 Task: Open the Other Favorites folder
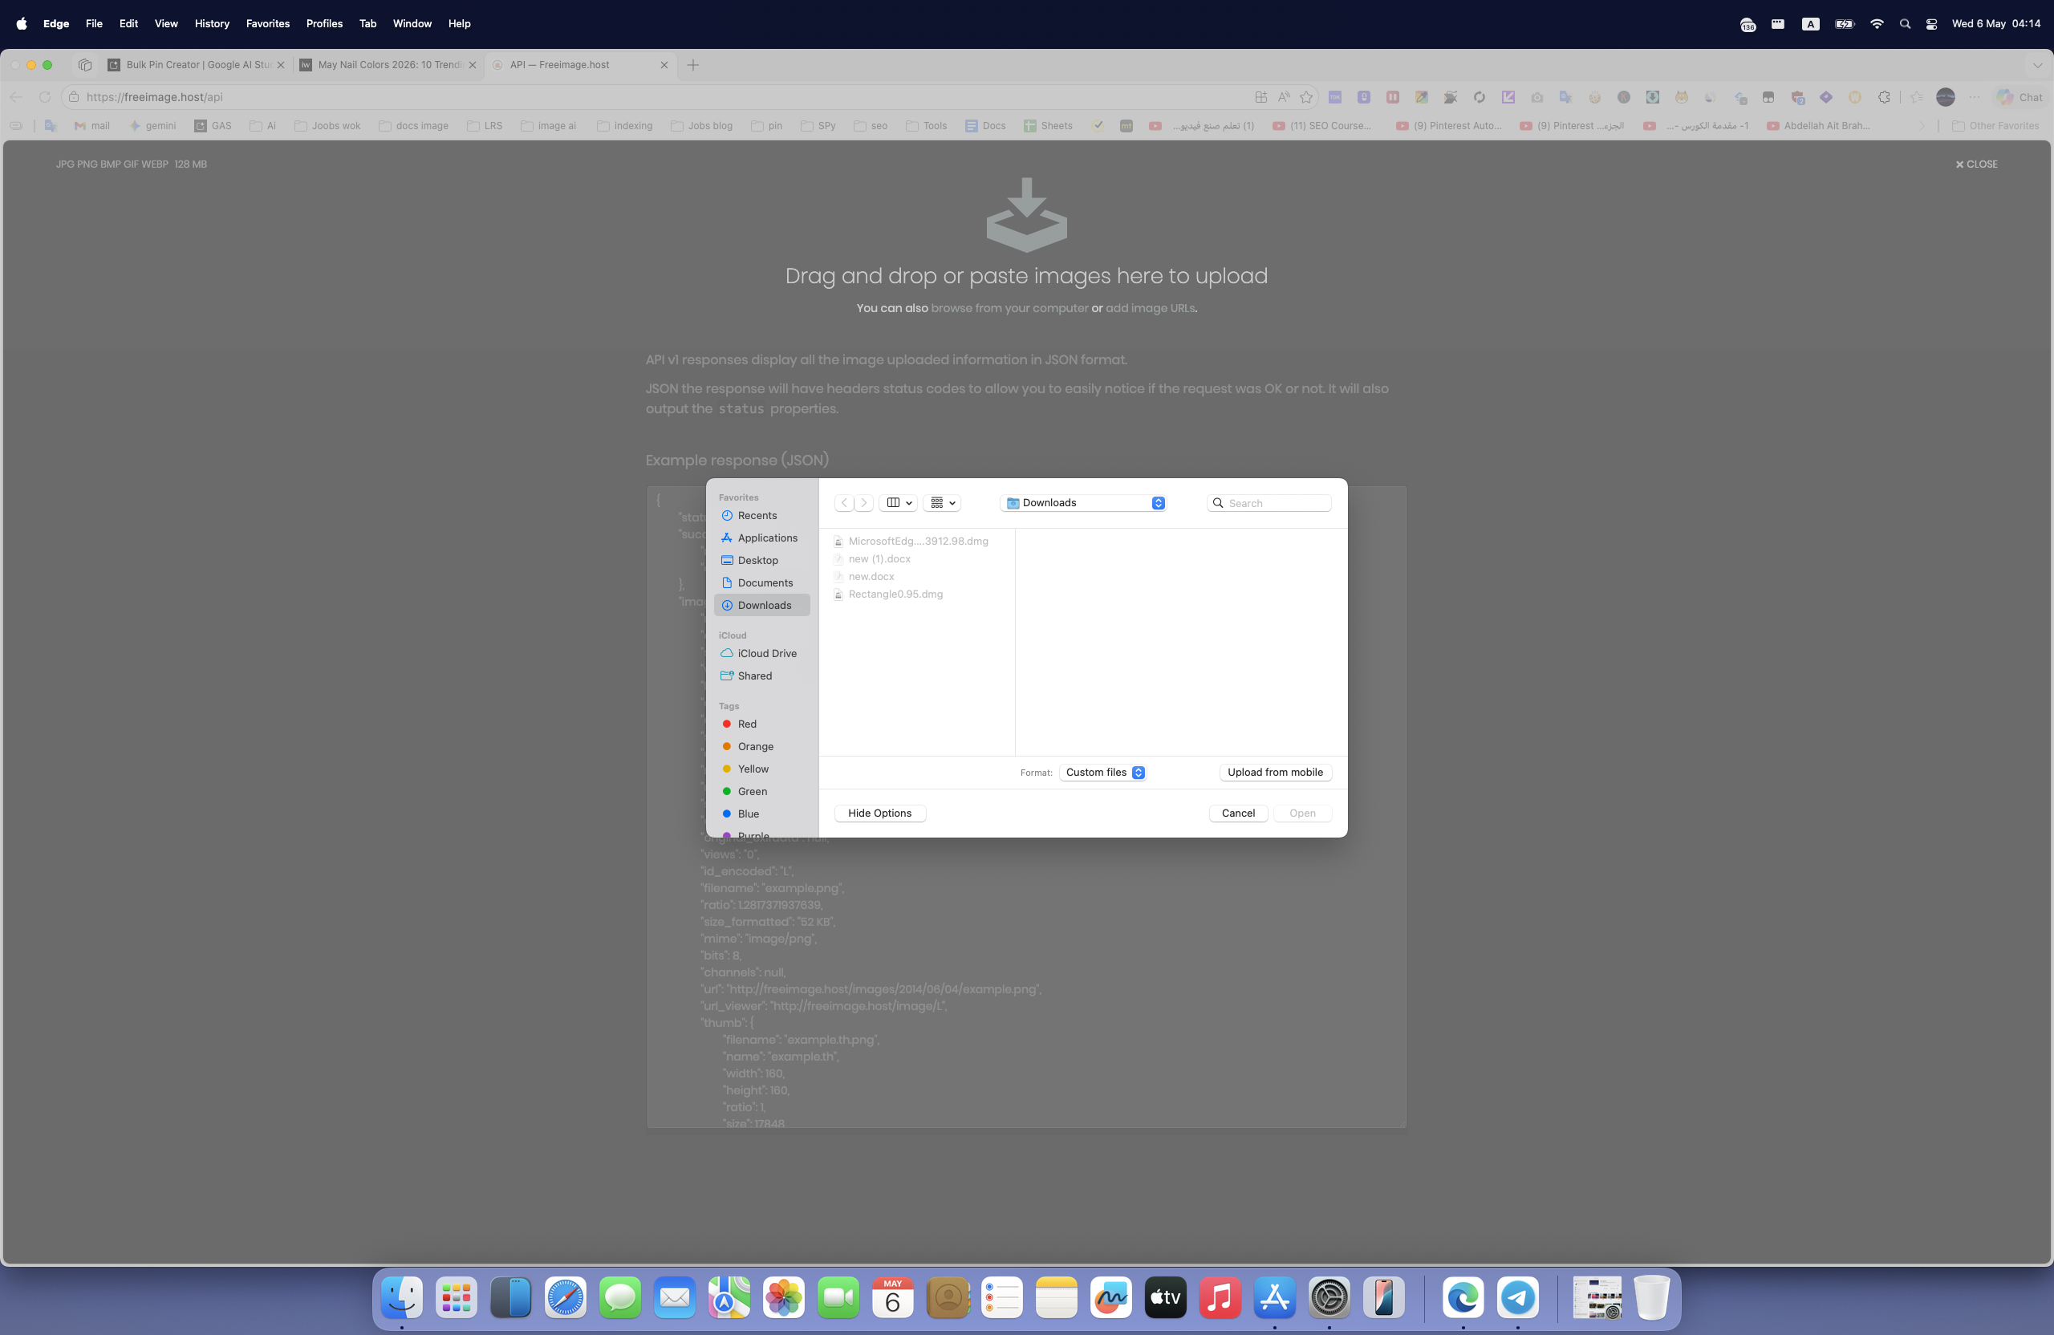click(1995, 125)
